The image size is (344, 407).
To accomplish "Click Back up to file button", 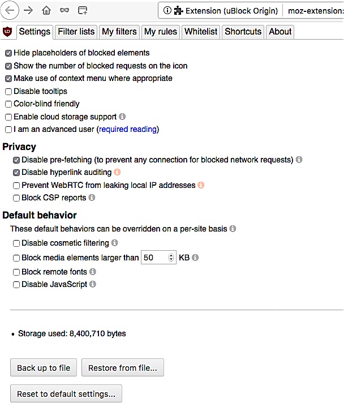I will [44, 367].
